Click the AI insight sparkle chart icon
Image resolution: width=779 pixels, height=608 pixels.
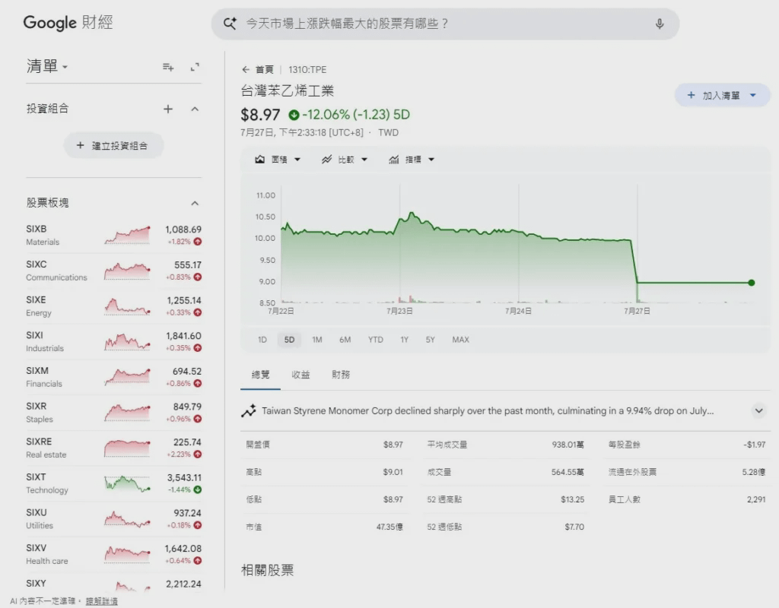[249, 411]
